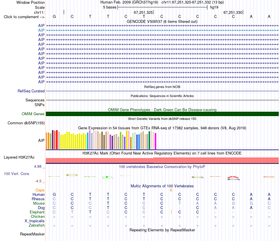Viewport: 279px width, 241px height.
Task: Open 'Multiz Alignments of 100 Vertebrates' title
Action: 162,186
